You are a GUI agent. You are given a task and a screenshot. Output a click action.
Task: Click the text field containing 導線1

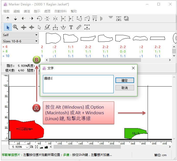point(78,84)
